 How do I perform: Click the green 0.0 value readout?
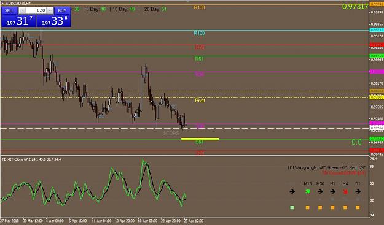point(356,142)
